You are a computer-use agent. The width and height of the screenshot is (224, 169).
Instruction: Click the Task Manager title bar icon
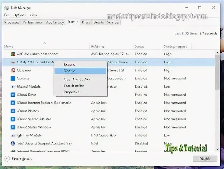point(6,8)
